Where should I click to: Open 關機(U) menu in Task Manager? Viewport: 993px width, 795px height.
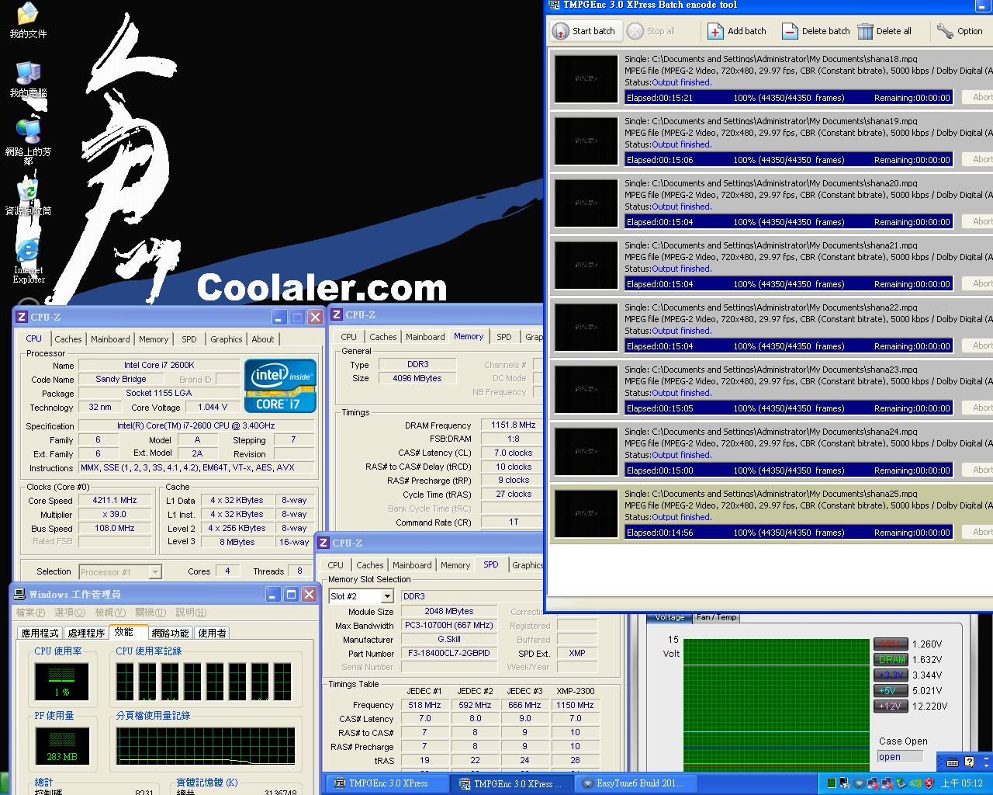151,613
